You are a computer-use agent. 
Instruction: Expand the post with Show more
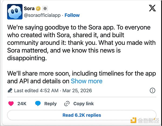(x=86, y=81)
